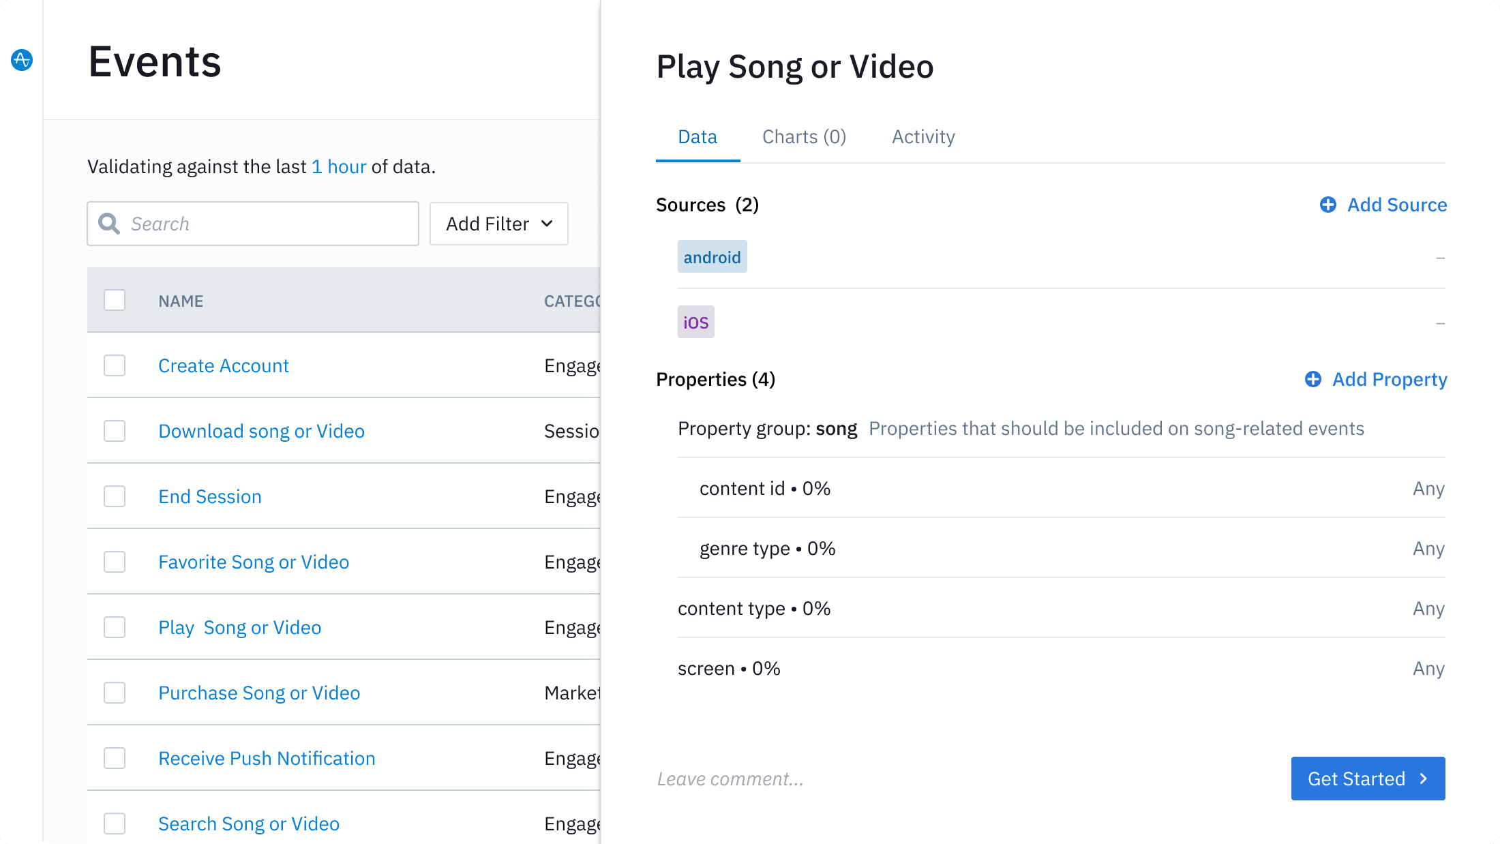Click the search magnifying glass icon
Screen dimensions: 1500x844
(110, 224)
